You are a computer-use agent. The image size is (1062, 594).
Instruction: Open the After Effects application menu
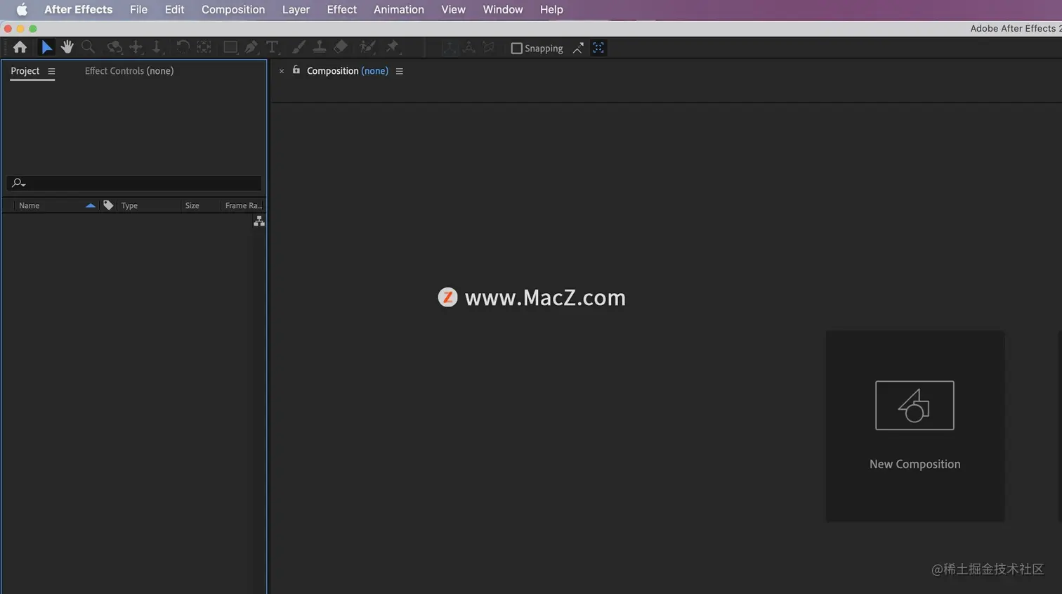point(79,9)
